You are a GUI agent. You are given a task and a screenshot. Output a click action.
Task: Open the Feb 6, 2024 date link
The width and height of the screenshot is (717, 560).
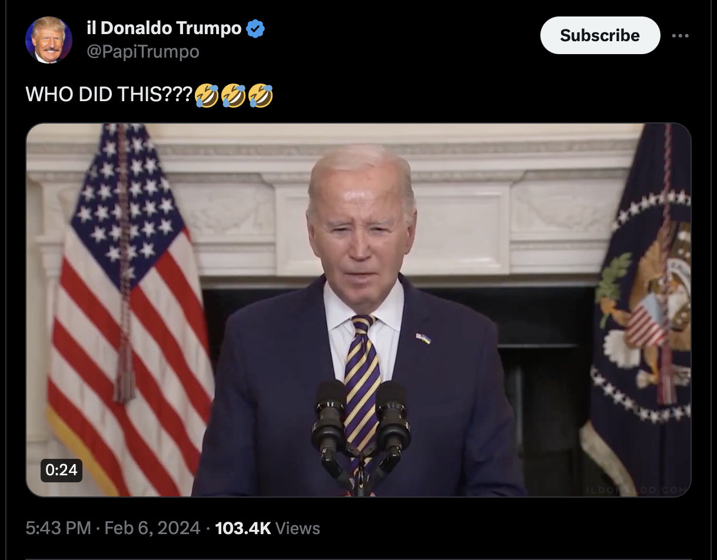(152, 528)
